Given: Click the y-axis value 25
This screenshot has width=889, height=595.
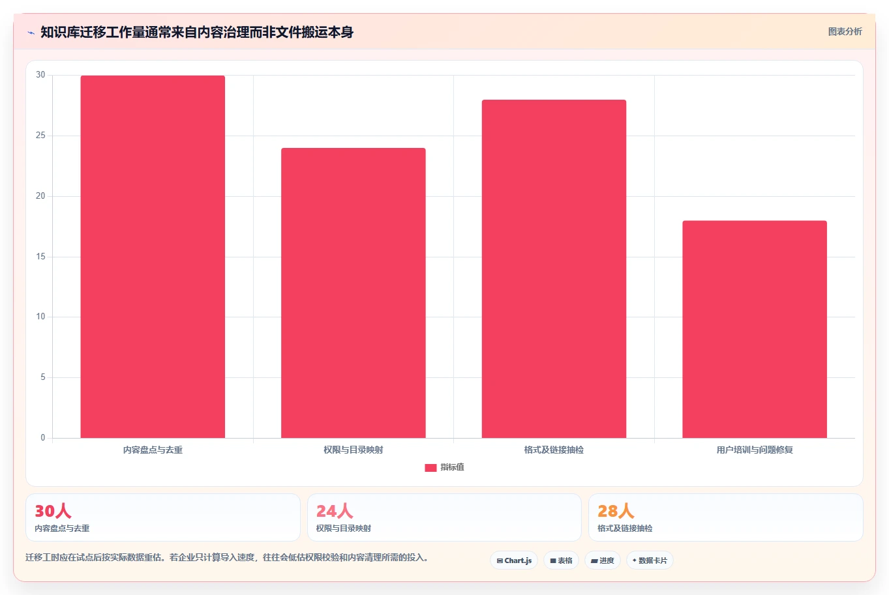Looking at the screenshot, I should [41, 136].
